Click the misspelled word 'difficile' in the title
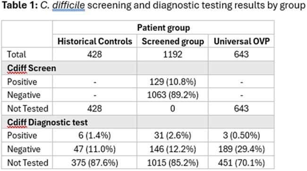This screenshot has width=307, height=171. [68, 6]
